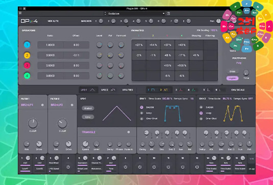Enable modulation slot 10 power icon
Viewport: 273px width, 185px height.
point(154,167)
